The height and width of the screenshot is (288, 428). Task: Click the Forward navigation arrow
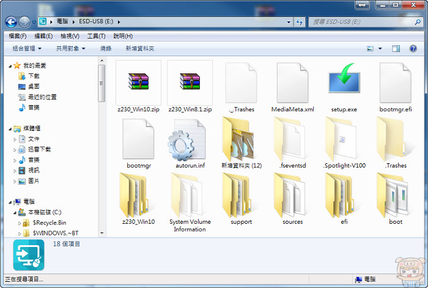pyautogui.click(x=24, y=22)
